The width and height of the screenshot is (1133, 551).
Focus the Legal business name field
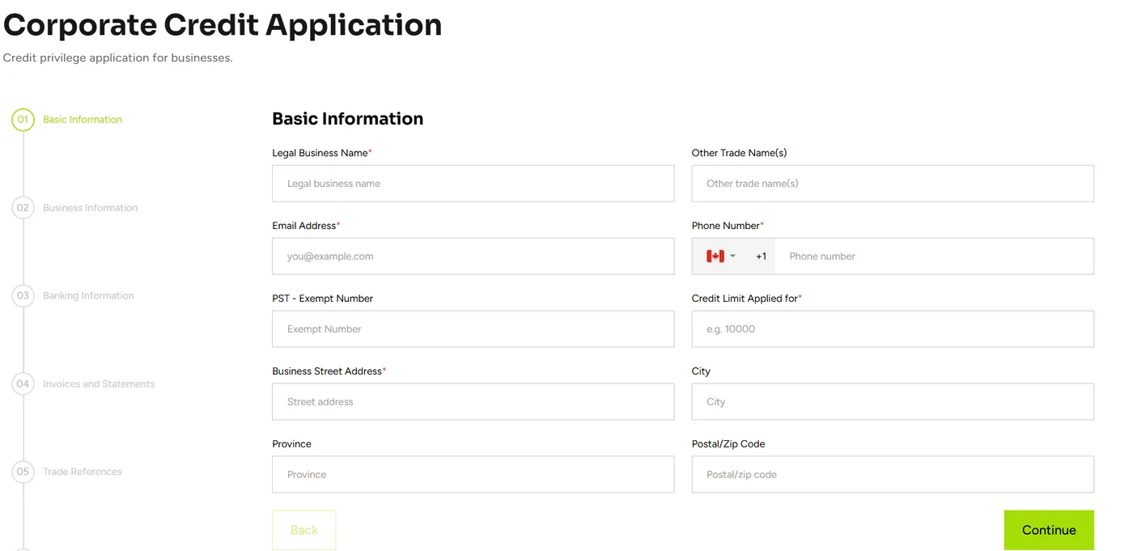point(473,184)
